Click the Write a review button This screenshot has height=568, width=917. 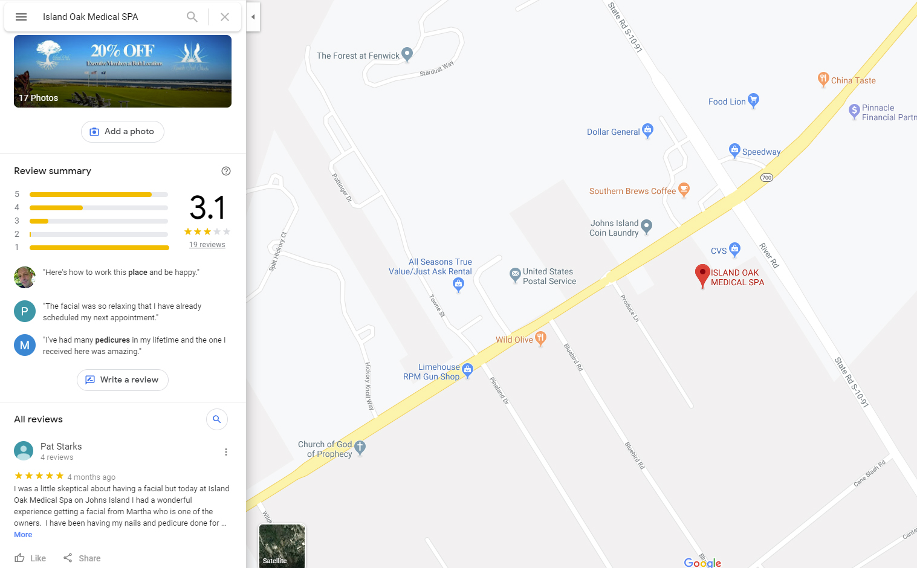click(123, 380)
